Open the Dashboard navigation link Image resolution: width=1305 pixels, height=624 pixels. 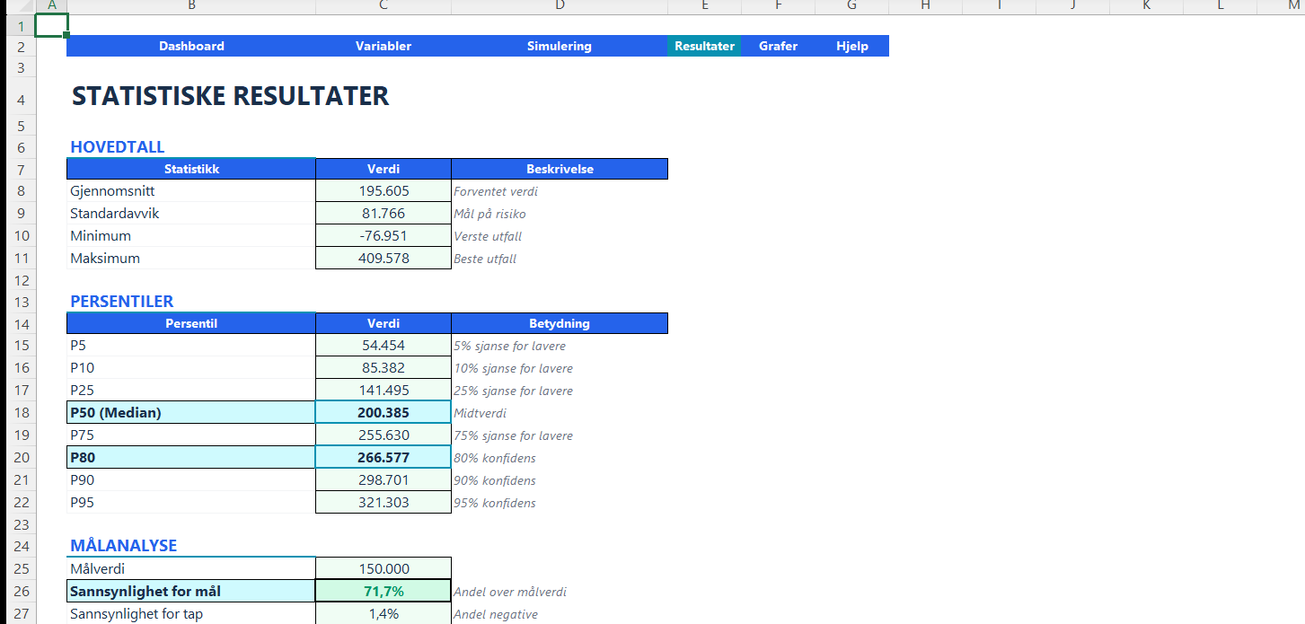(x=191, y=46)
